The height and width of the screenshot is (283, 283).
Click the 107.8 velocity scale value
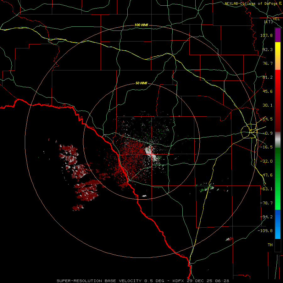tap(266, 35)
